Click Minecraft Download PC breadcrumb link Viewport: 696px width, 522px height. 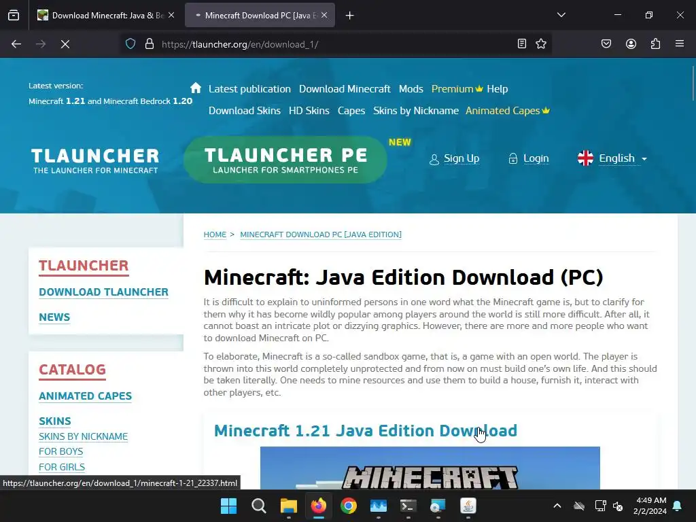321,234
